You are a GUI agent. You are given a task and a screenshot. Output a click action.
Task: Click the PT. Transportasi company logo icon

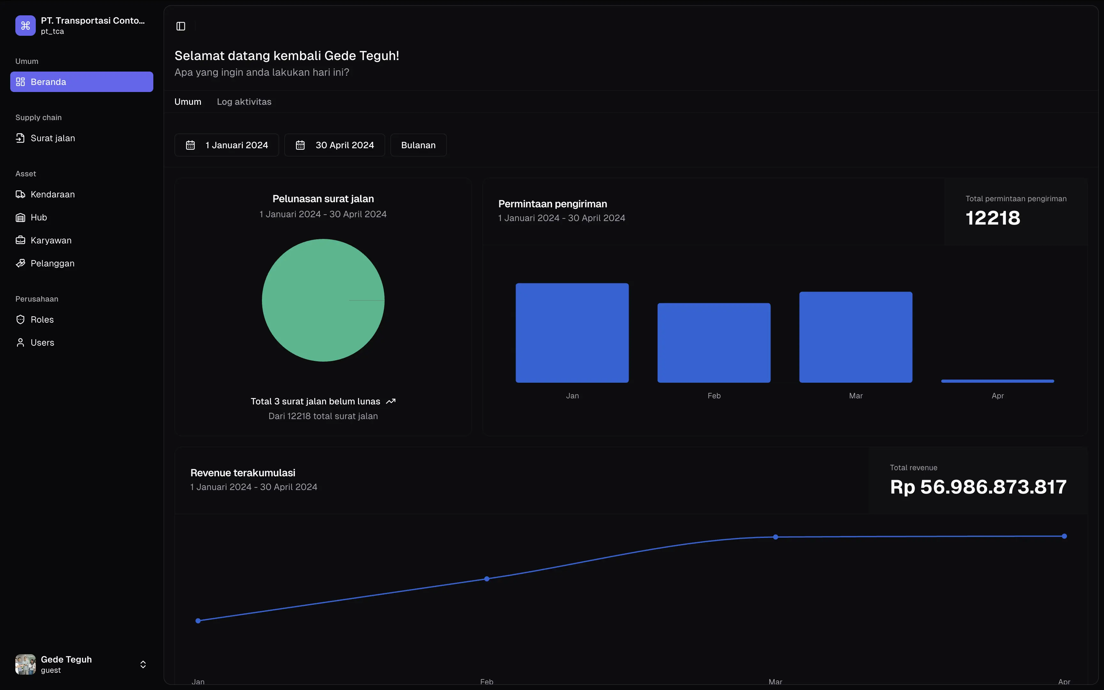26,26
